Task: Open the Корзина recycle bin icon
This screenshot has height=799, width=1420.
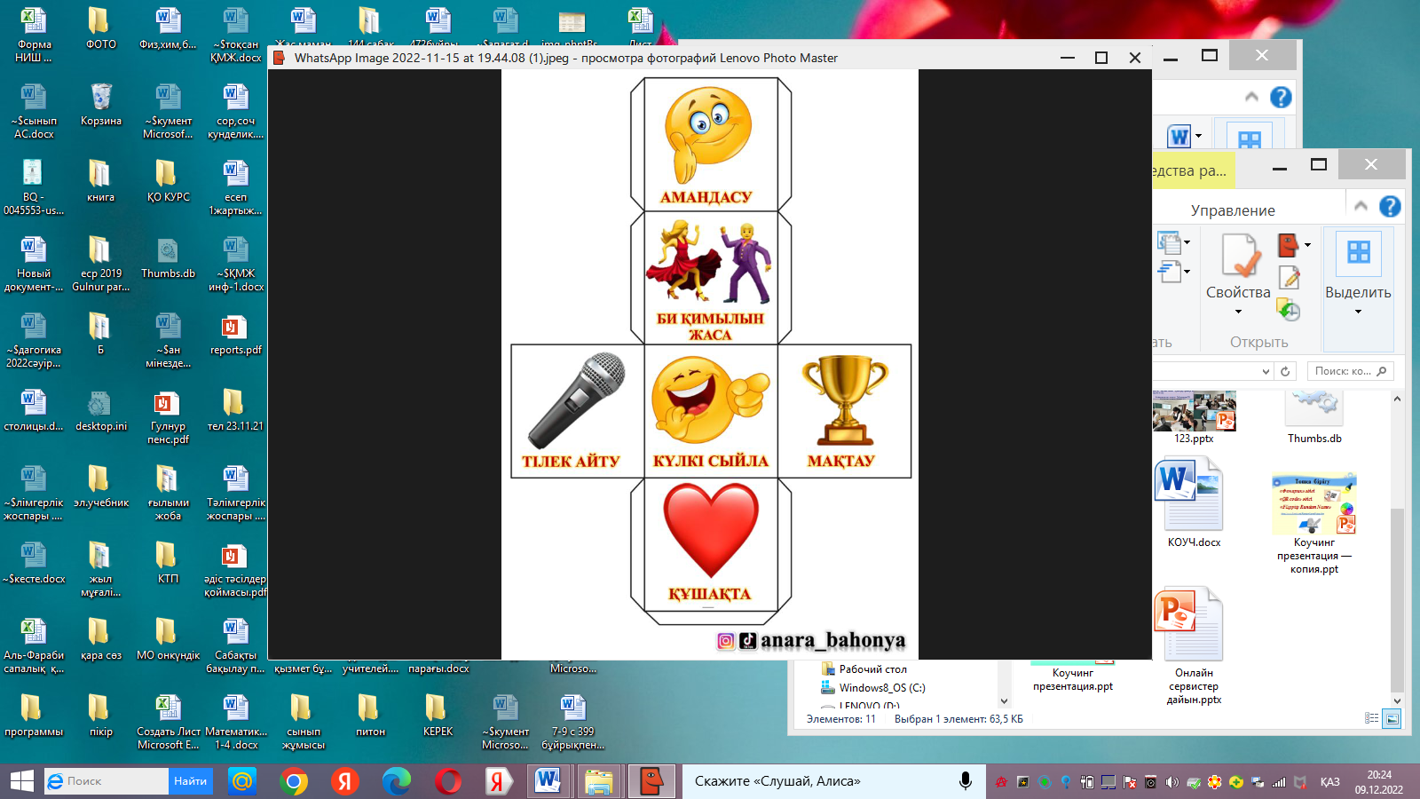Action: tap(101, 105)
